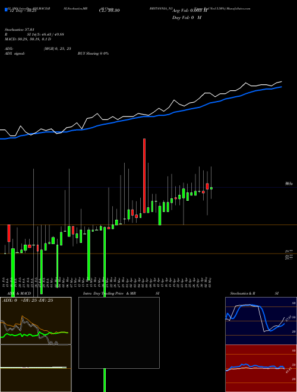The height and width of the screenshot is (392, 297).
Task: Click the tall red candlestick on the chart
Action: pyautogui.click(x=144, y=175)
